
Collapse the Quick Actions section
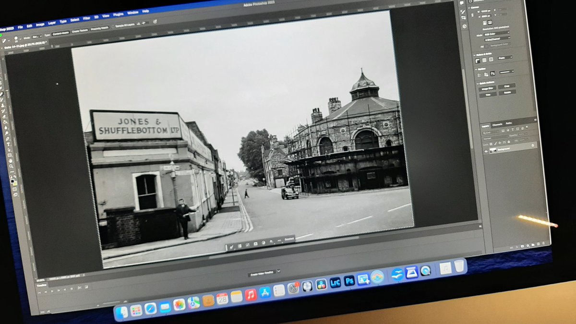pyautogui.click(x=478, y=84)
